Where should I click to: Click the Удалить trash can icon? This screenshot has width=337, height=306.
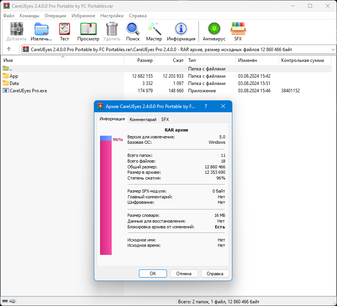(112, 29)
